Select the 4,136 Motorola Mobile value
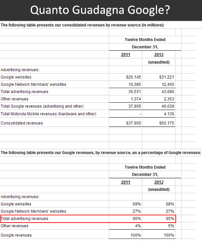The image size is (202, 241). tap(169, 114)
